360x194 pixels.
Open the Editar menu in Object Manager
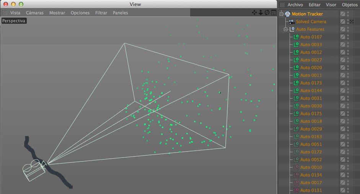[x=314, y=5]
